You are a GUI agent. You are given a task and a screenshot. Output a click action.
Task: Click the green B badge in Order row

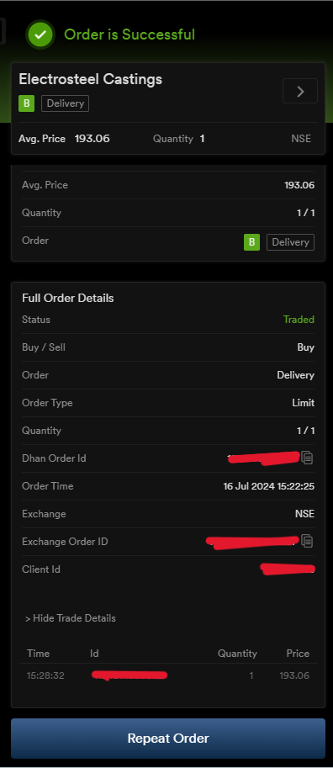[x=251, y=242]
